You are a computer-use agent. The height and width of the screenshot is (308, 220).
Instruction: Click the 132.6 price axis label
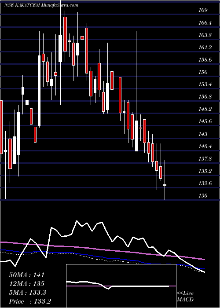point(205,183)
